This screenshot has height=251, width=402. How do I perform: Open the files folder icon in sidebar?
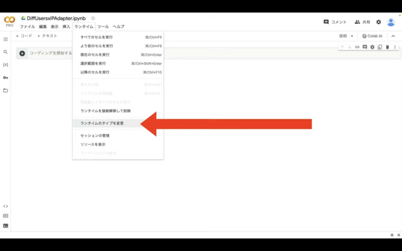[5, 90]
